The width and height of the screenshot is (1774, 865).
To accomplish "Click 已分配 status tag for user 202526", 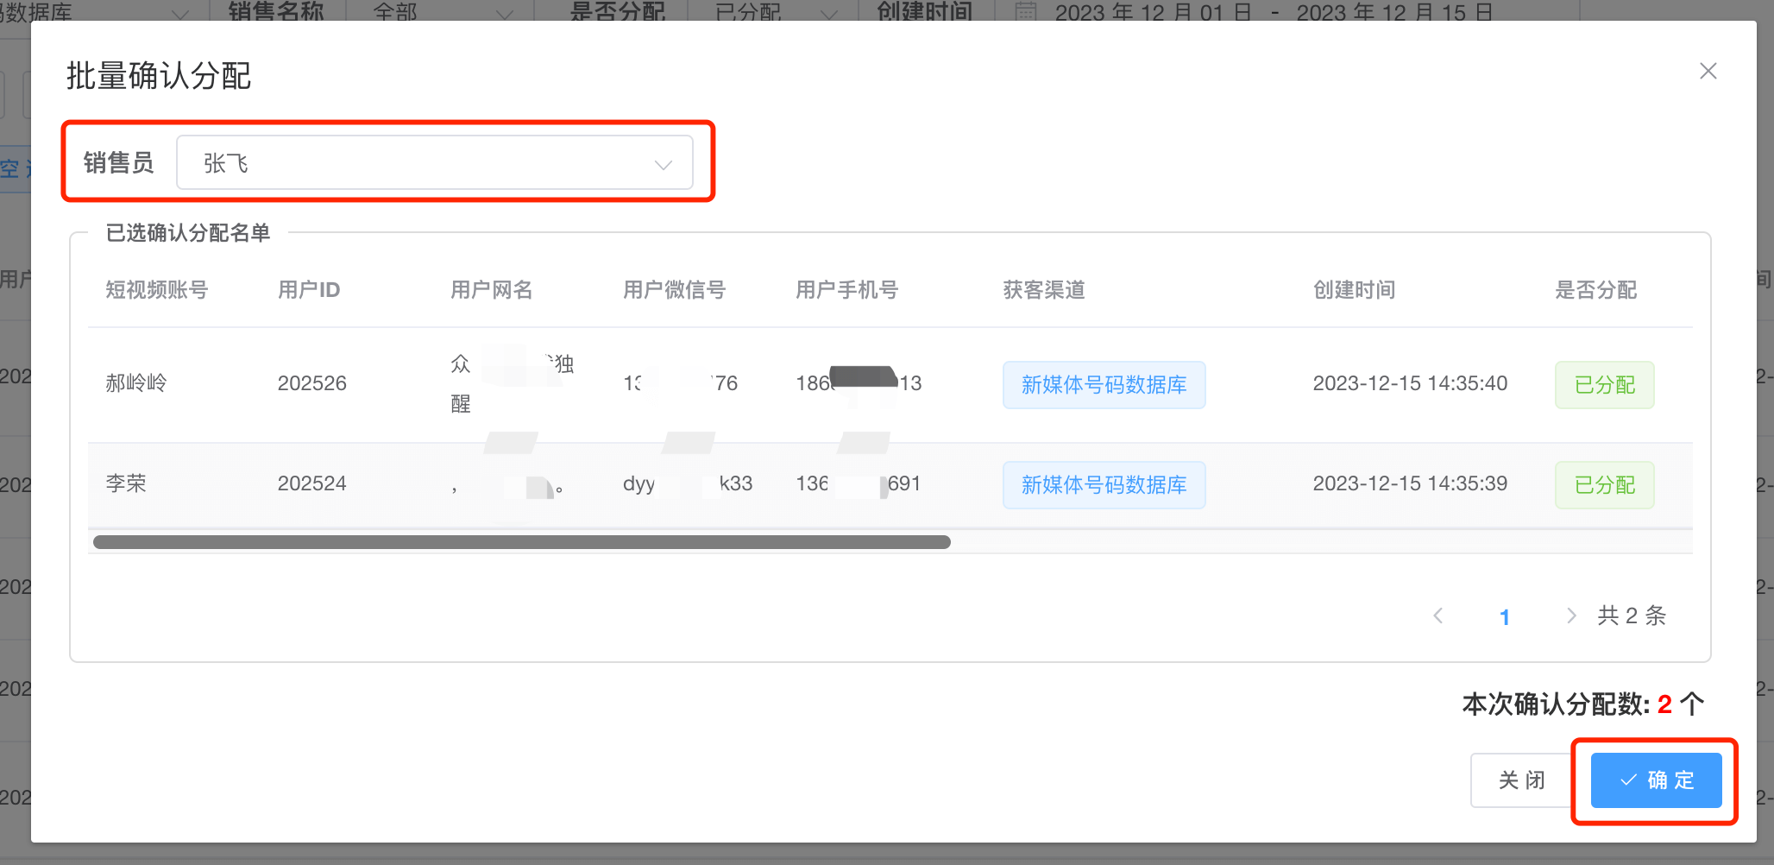I will tap(1604, 385).
